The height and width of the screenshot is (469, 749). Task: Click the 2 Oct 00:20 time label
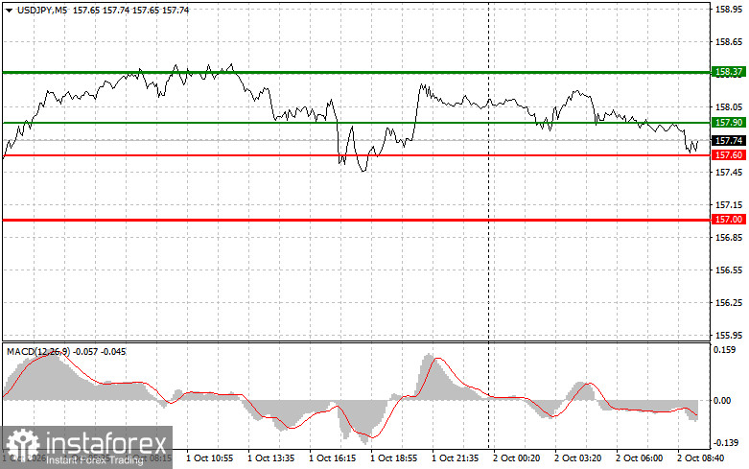(517, 458)
